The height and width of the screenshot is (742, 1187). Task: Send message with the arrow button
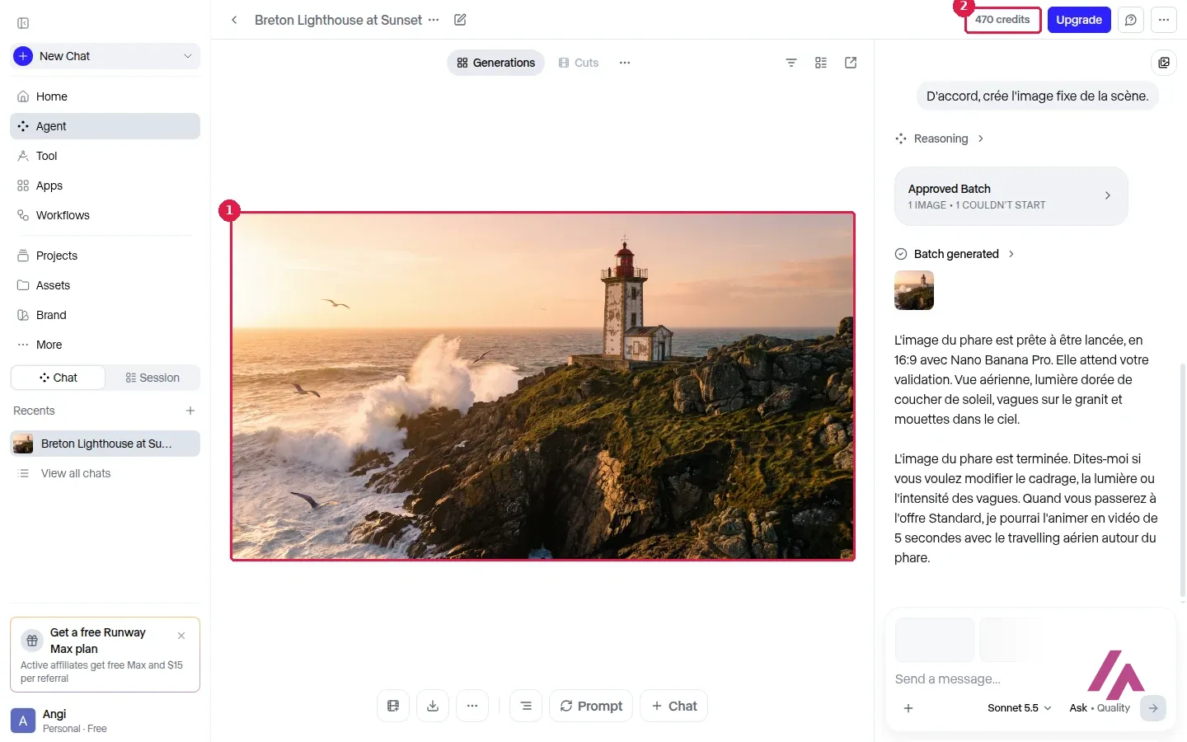[x=1153, y=708]
